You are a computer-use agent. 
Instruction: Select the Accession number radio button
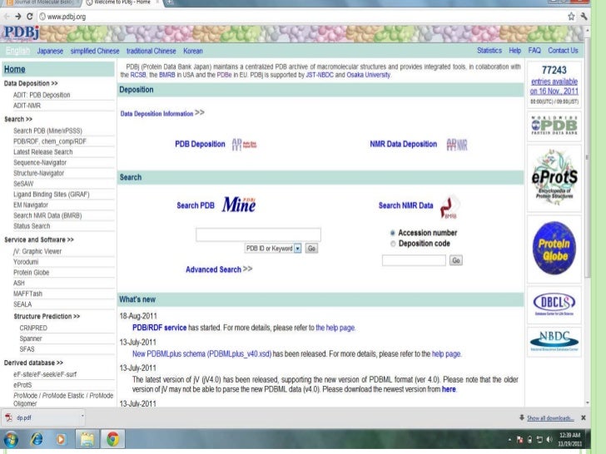click(x=393, y=233)
